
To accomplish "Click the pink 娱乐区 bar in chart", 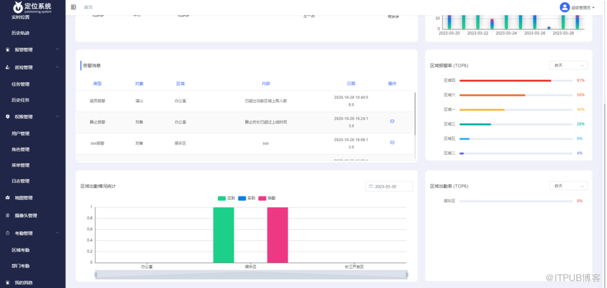I will 278,235.
